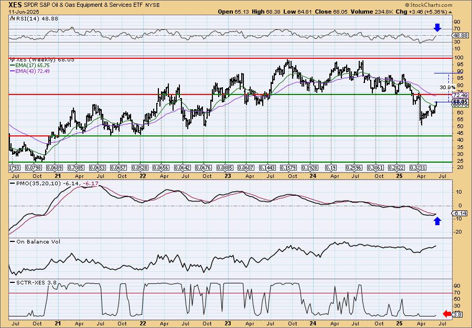This screenshot has height=328, width=472.
Task: Click the Close 68.05 header value
Action: [331, 12]
